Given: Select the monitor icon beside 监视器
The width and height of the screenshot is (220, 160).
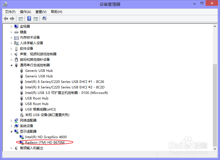Looking at the screenshot, I should [16, 27].
